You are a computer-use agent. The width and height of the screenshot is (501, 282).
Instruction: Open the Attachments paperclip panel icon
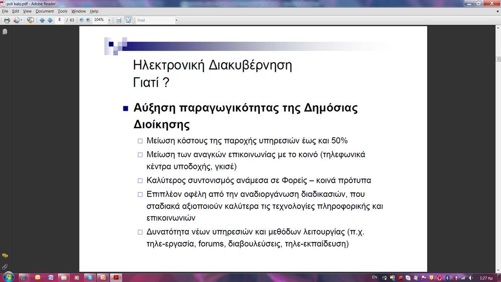(5, 267)
